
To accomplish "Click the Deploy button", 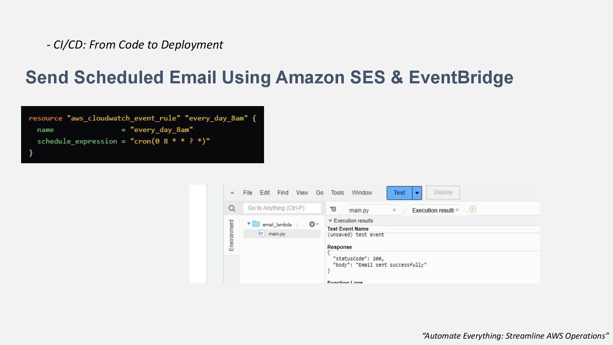I will click(443, 192).
